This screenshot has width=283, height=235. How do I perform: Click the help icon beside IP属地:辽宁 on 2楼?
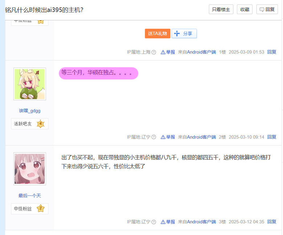(x=153, y=137)
